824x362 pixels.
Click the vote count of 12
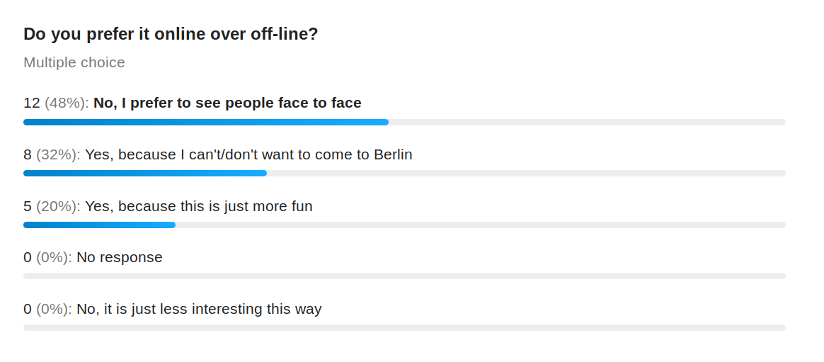click(32, 103)
